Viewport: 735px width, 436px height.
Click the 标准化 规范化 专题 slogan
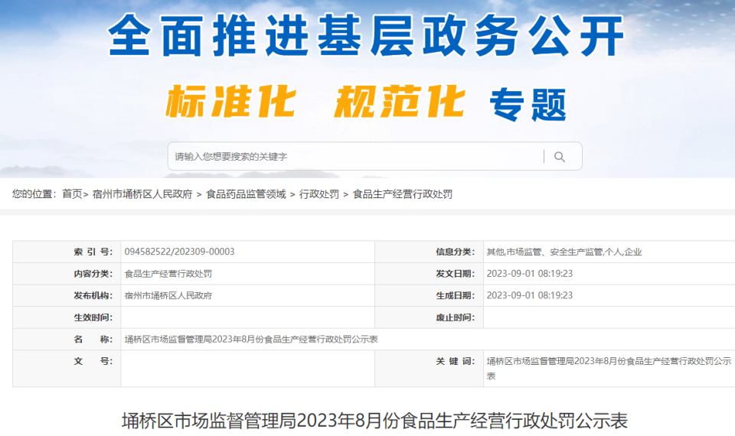coord(366,103)
